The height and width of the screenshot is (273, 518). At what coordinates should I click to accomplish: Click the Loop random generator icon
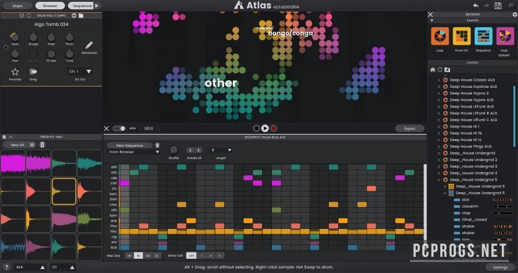[440, 36]
